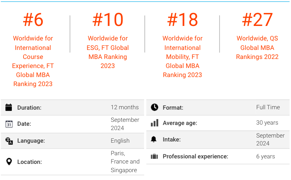This screenshot has width=291, height=180.
Task: Select the #18 ranking number
Action: pos(183,20)
